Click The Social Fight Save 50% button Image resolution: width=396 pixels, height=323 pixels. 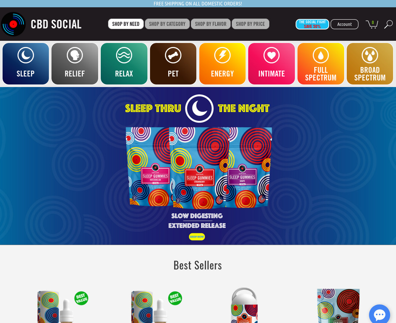(312, 24)
